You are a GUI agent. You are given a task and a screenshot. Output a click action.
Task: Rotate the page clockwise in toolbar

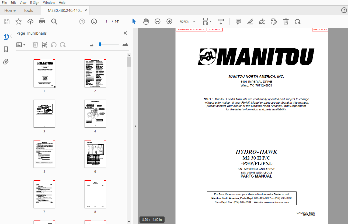[297, 21]
